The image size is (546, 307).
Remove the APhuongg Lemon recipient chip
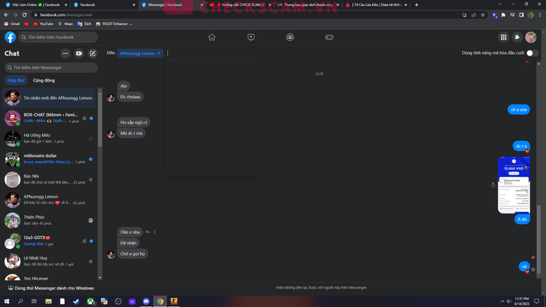[x=159, y=53]
